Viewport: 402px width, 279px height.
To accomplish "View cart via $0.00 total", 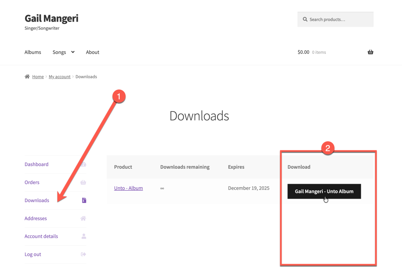I will 303,52.
